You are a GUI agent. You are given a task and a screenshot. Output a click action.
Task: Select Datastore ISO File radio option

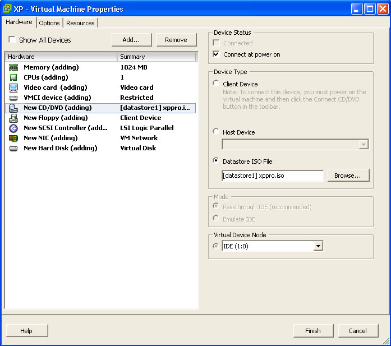pos(216,160)
